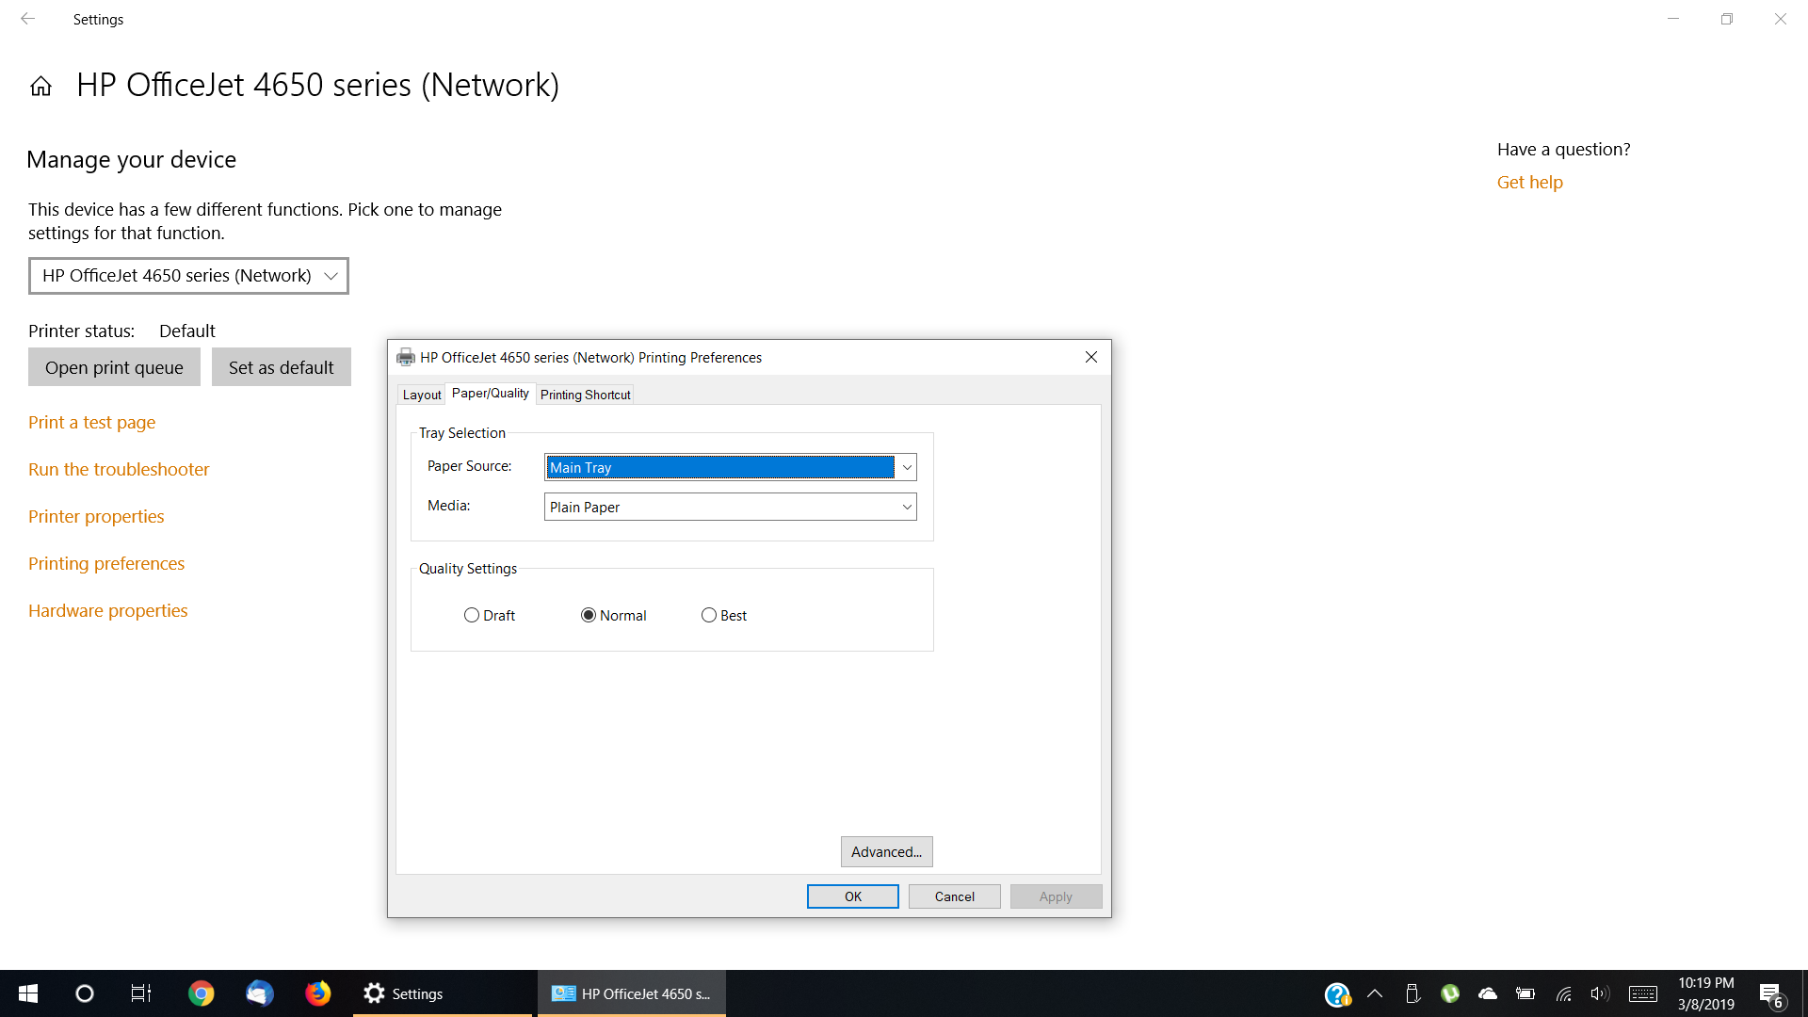This screenshot has height=1017, width=1808.
Task: Confirm preferences with OK button
Action: 852,896
